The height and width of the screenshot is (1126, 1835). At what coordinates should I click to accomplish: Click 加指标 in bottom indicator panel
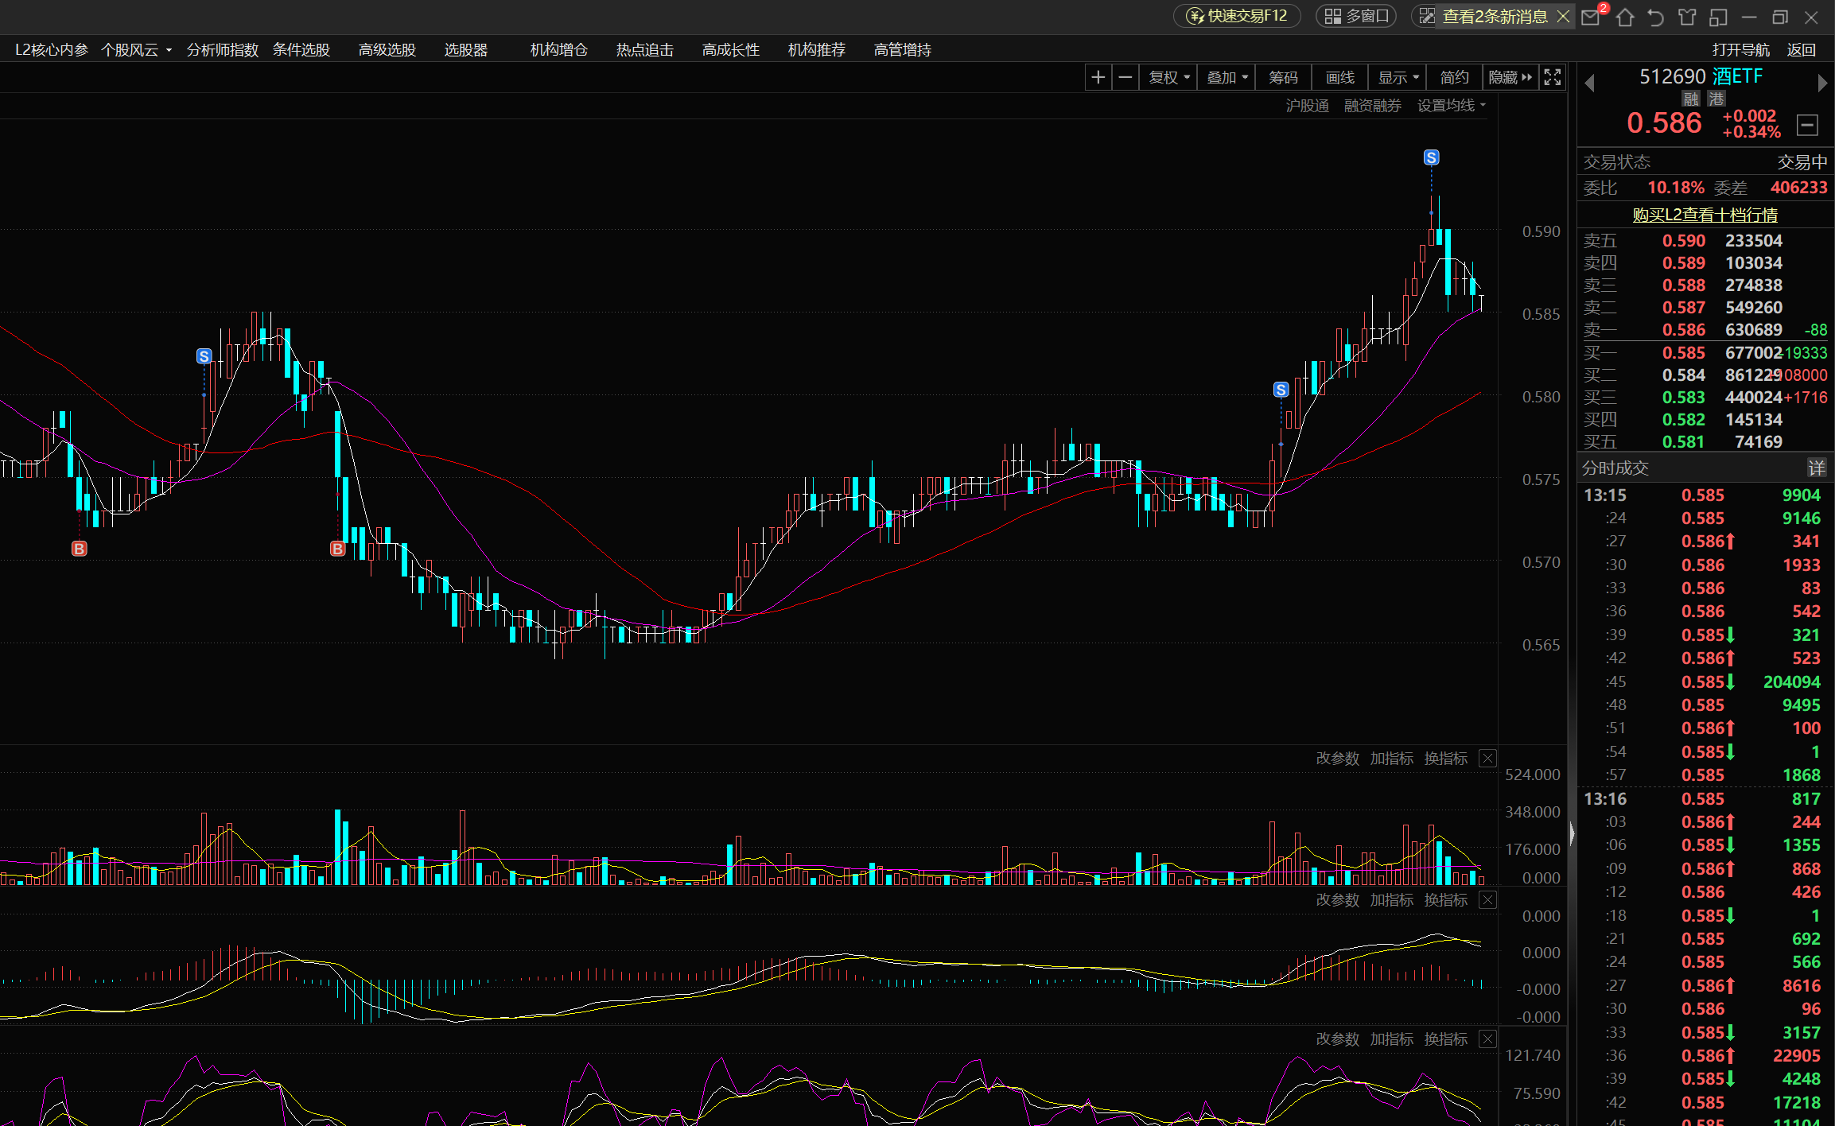click(x=1392, y=1039)
